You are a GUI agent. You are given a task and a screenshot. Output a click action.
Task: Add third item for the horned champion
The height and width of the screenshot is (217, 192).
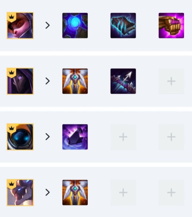(x=171, y=193)
